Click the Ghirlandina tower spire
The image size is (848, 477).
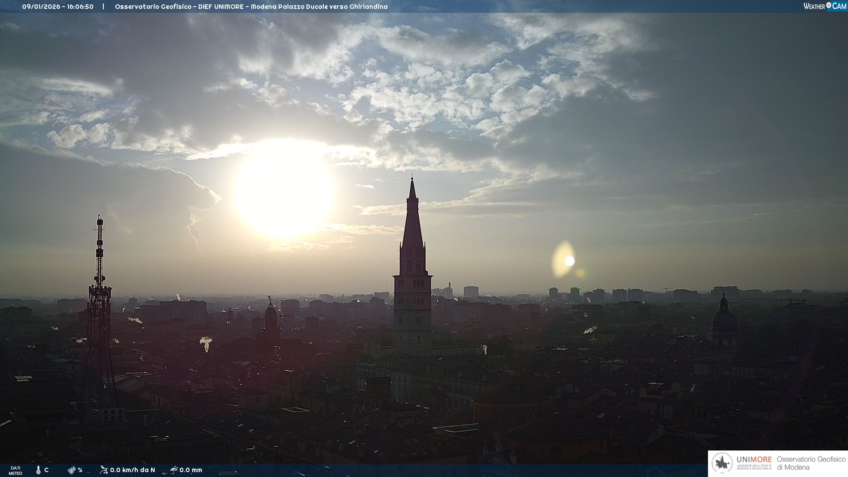413,221
